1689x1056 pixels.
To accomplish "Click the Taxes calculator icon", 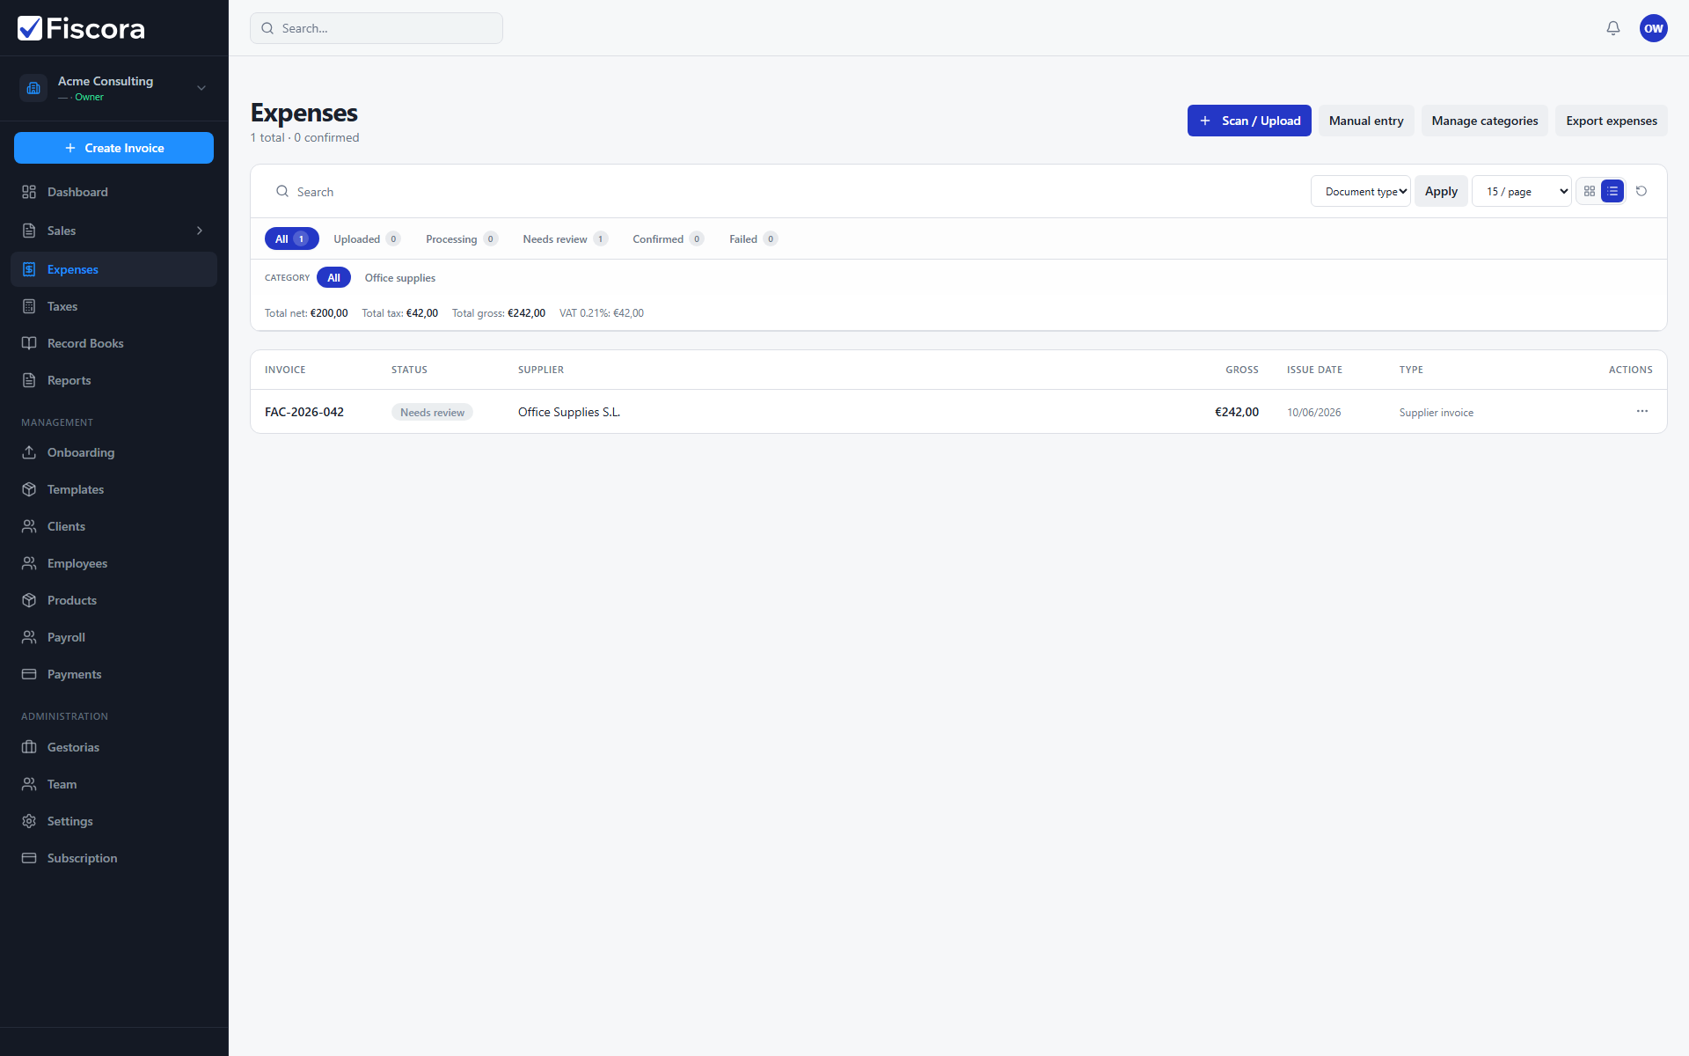I will coord(29,306).
